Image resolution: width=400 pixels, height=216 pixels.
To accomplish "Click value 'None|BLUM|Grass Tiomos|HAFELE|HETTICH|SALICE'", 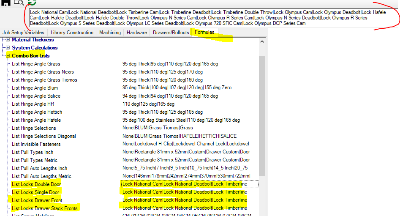I will (180, 136).
